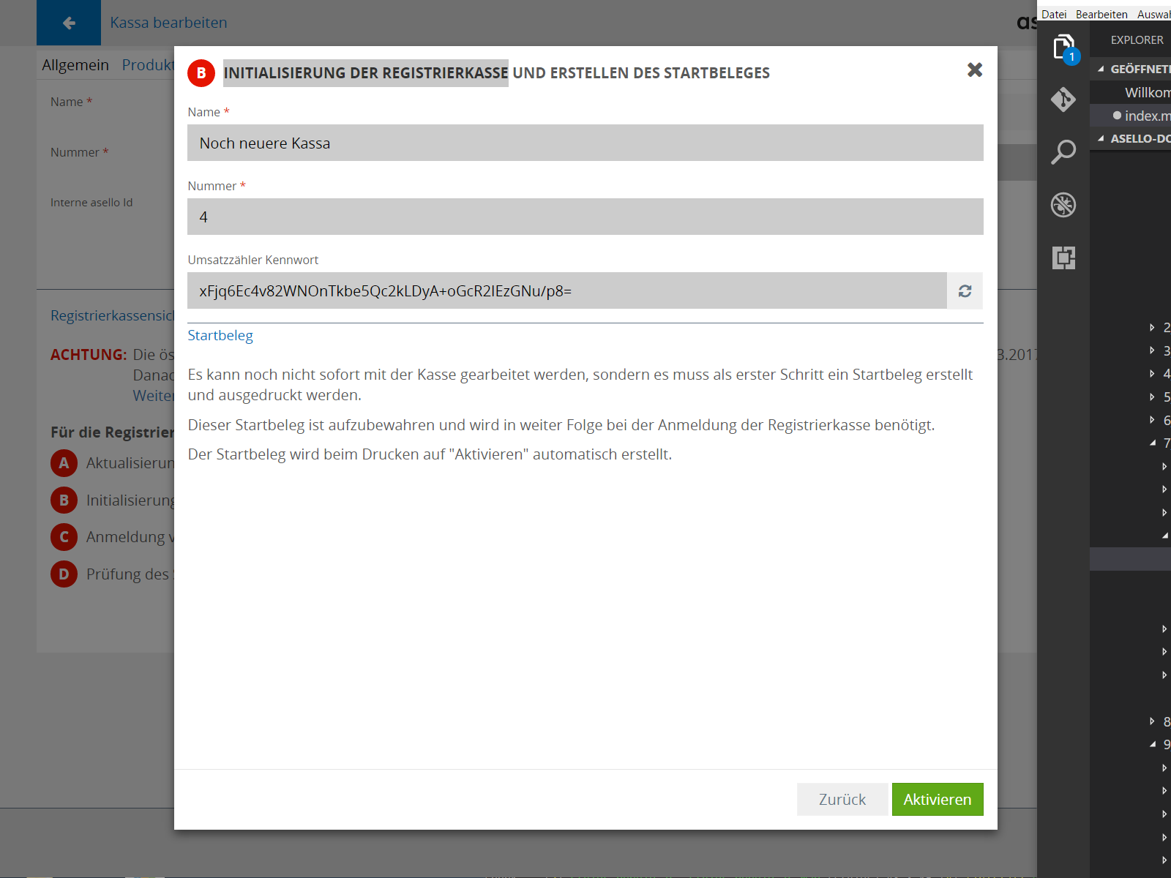Click into the Name field 'Noch neuere Kassa'
Image resolution: width=1171 pixels, height=878 pixels.
[x=584, y=143]
